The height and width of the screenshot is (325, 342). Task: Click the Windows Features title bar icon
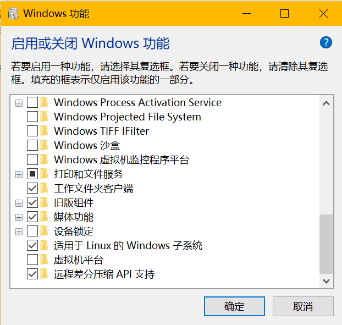11,14
